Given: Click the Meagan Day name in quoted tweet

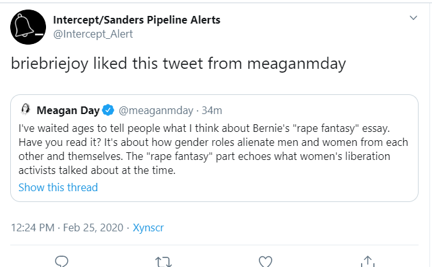Looking at the screenshot, I should coord(68,111).
